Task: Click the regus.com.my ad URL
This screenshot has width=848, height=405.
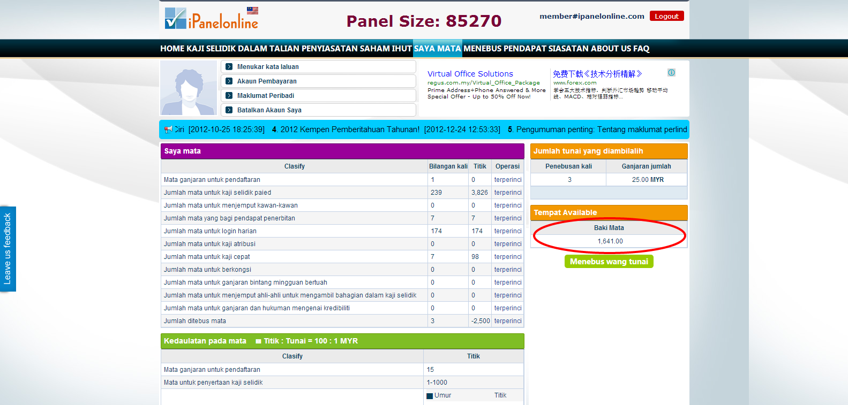Action: tap(484, 83)
